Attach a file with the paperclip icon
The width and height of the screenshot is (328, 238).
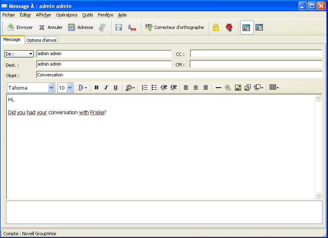[102, 27]
